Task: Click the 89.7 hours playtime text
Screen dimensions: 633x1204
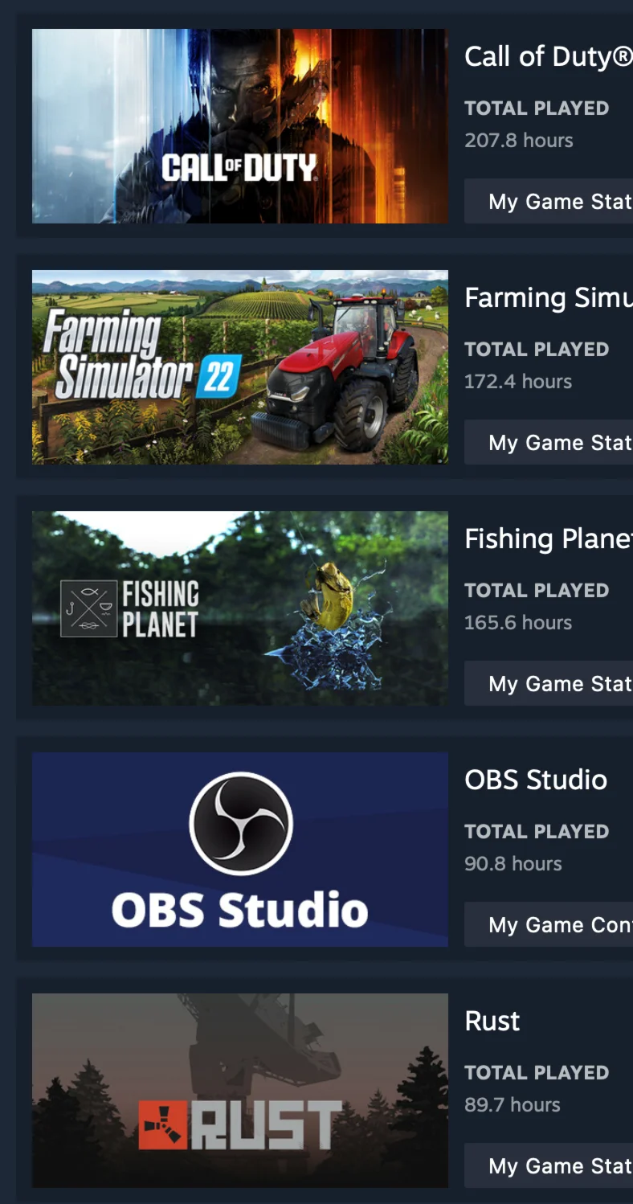Action: point(513,1104)
